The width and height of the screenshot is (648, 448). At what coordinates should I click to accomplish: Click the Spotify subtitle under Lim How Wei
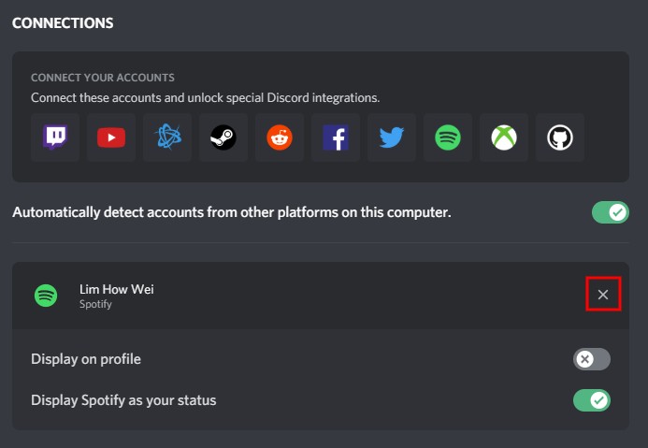click(x=95, y=304)
